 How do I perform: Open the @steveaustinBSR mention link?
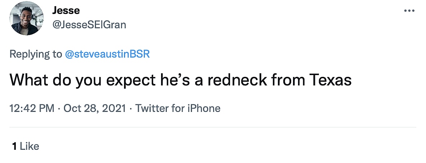coord(107,54)
